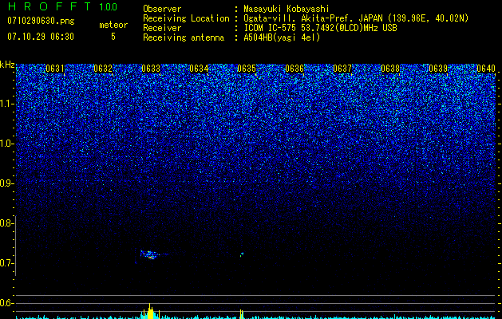The height and width of the screenshot is (319, 502).
Task: Click the 0636 time marker
Action: pyautogui.click(x=294, y=69)
